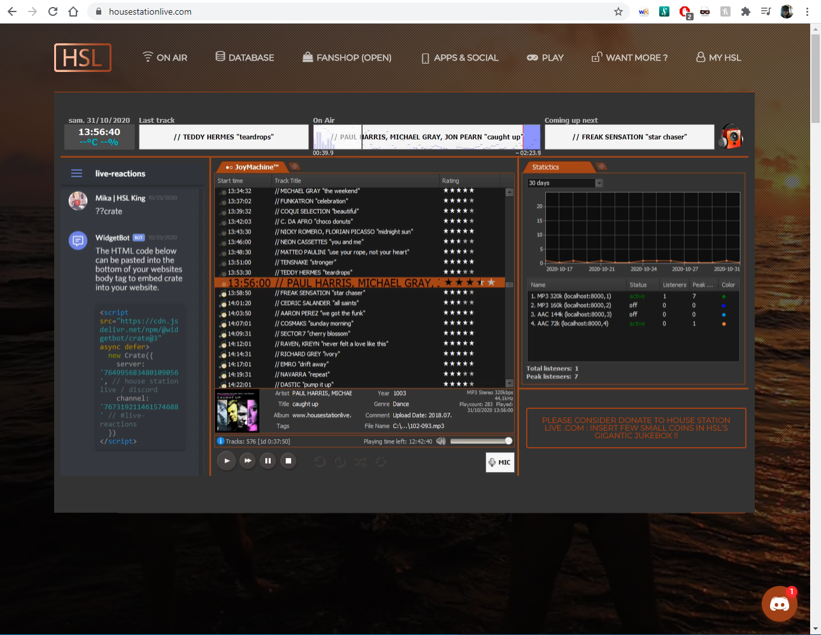Open the FANSHOP (OPEN) menu
The height and width of the screenshot is (635, 821).
point(347,57)
